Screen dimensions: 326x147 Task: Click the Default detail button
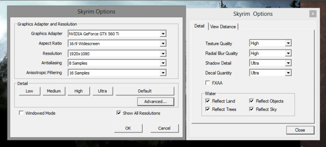click(x=145, y=91)
